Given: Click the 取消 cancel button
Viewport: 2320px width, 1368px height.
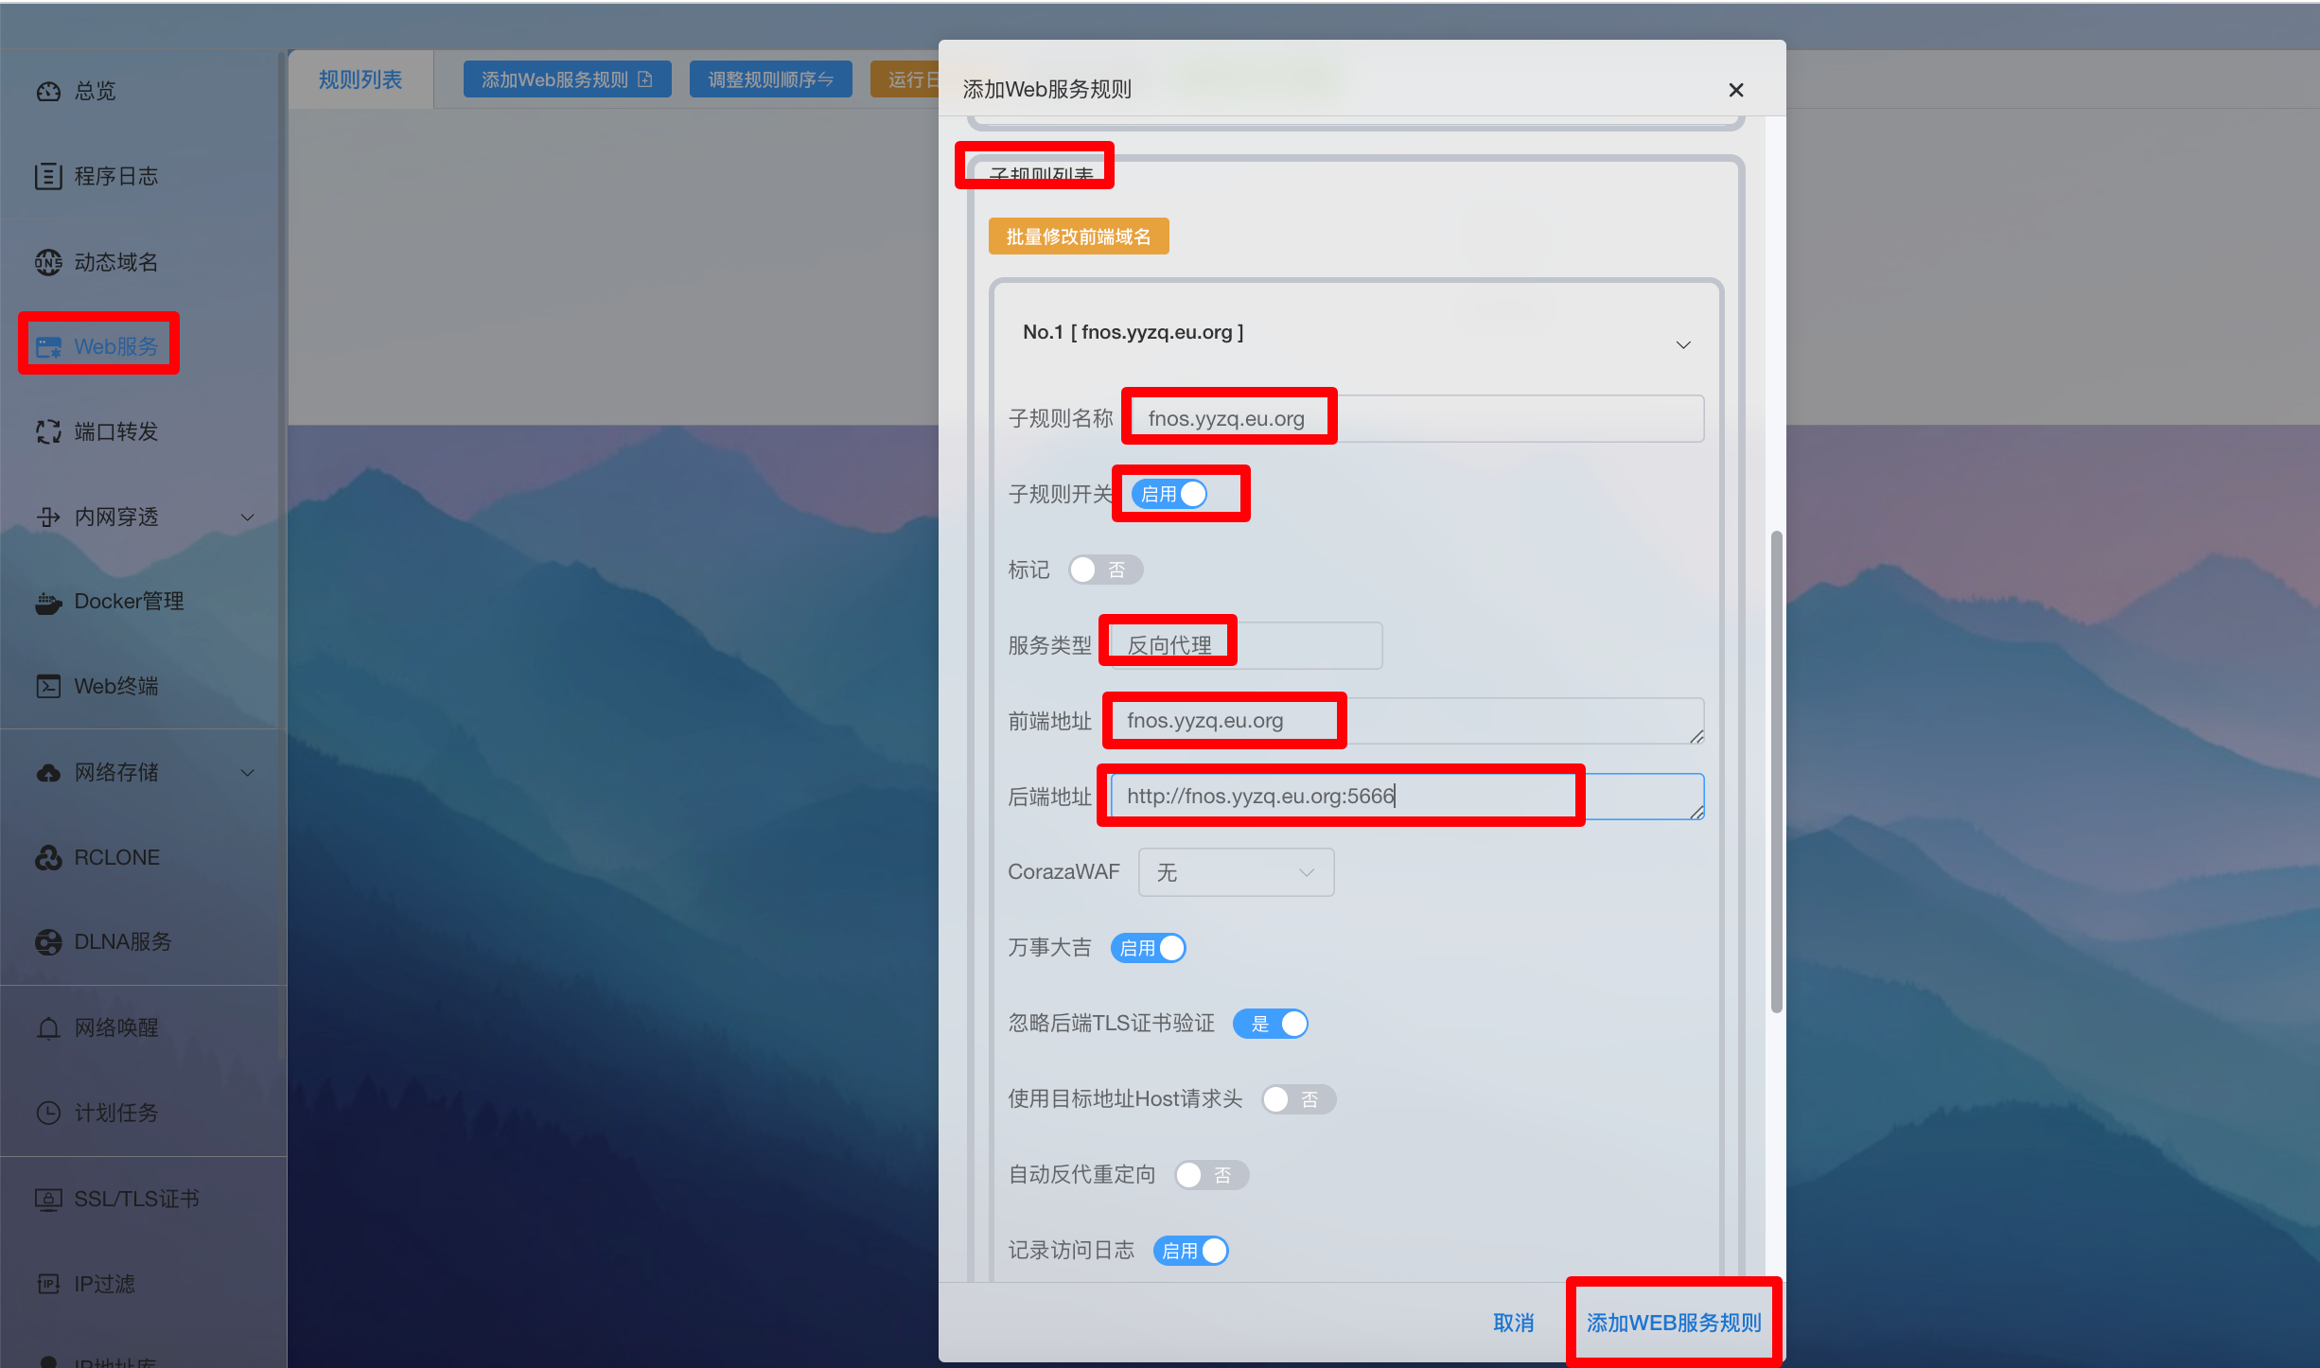Looking at the screenshot, I should [1513, 1323].
